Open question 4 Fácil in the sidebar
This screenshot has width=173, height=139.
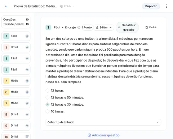point(16,69)
